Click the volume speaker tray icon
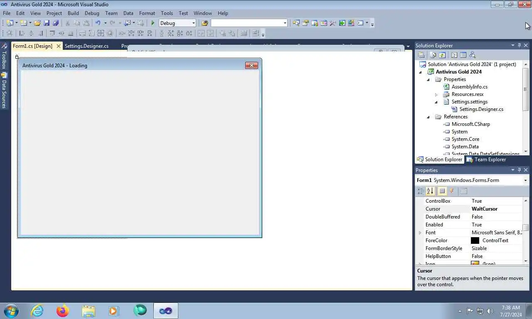This screenshot has width=532, height=319. point(490,311)
